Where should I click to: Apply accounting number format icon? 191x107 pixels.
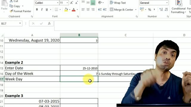(142, 9)
